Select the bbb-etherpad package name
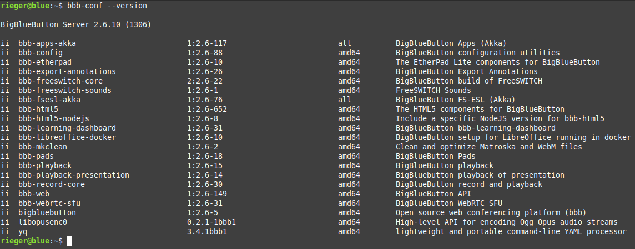 tap(45, 62)
